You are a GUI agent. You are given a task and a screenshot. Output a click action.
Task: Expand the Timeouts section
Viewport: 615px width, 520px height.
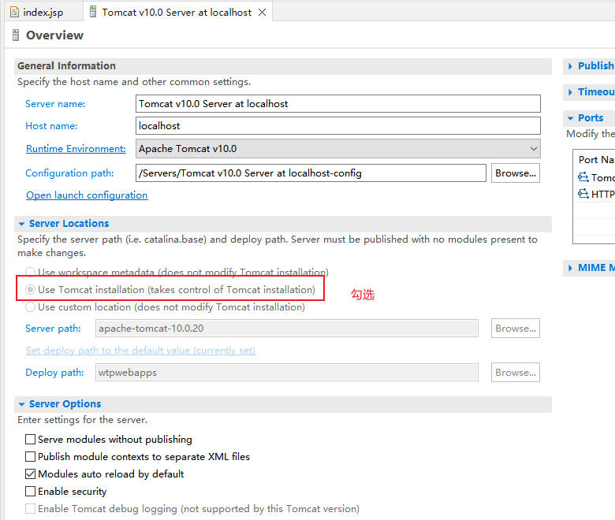coord(570,92)
